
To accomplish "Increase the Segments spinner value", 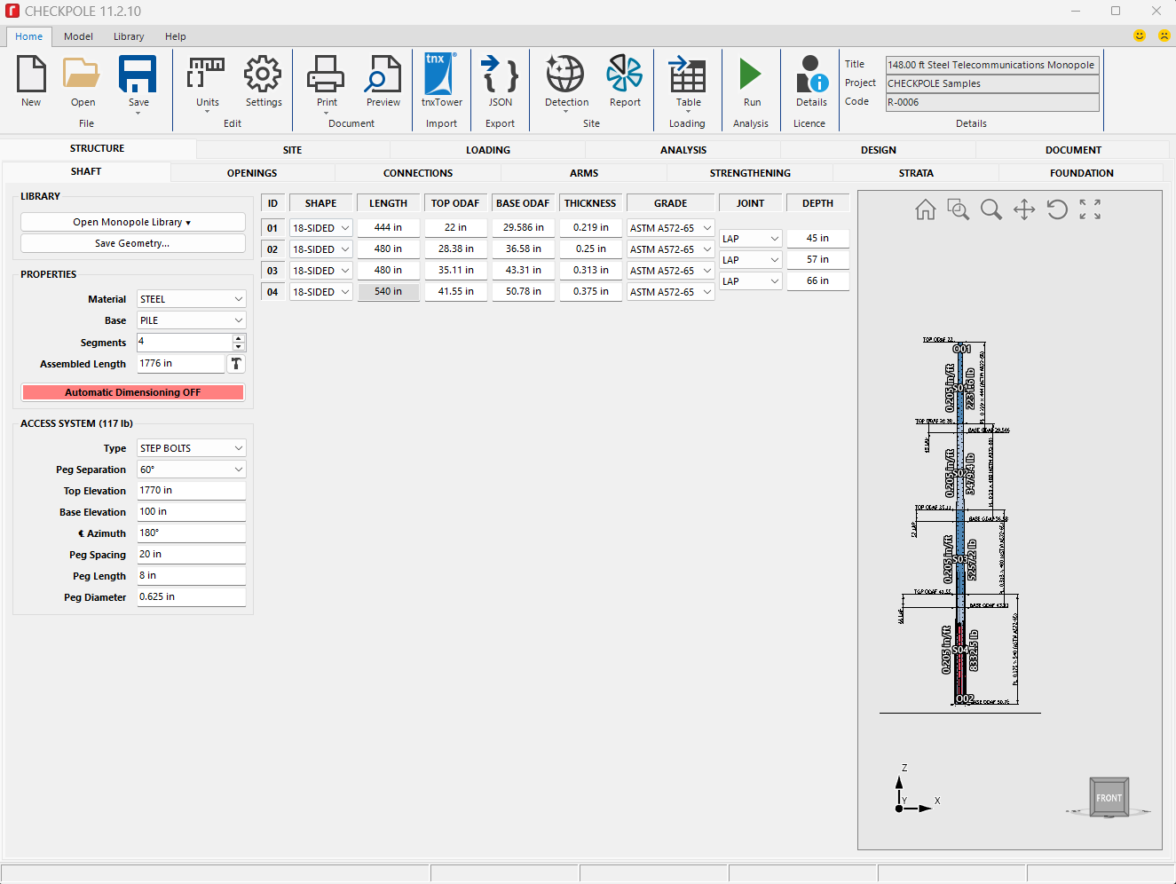I will click(239, 338).
